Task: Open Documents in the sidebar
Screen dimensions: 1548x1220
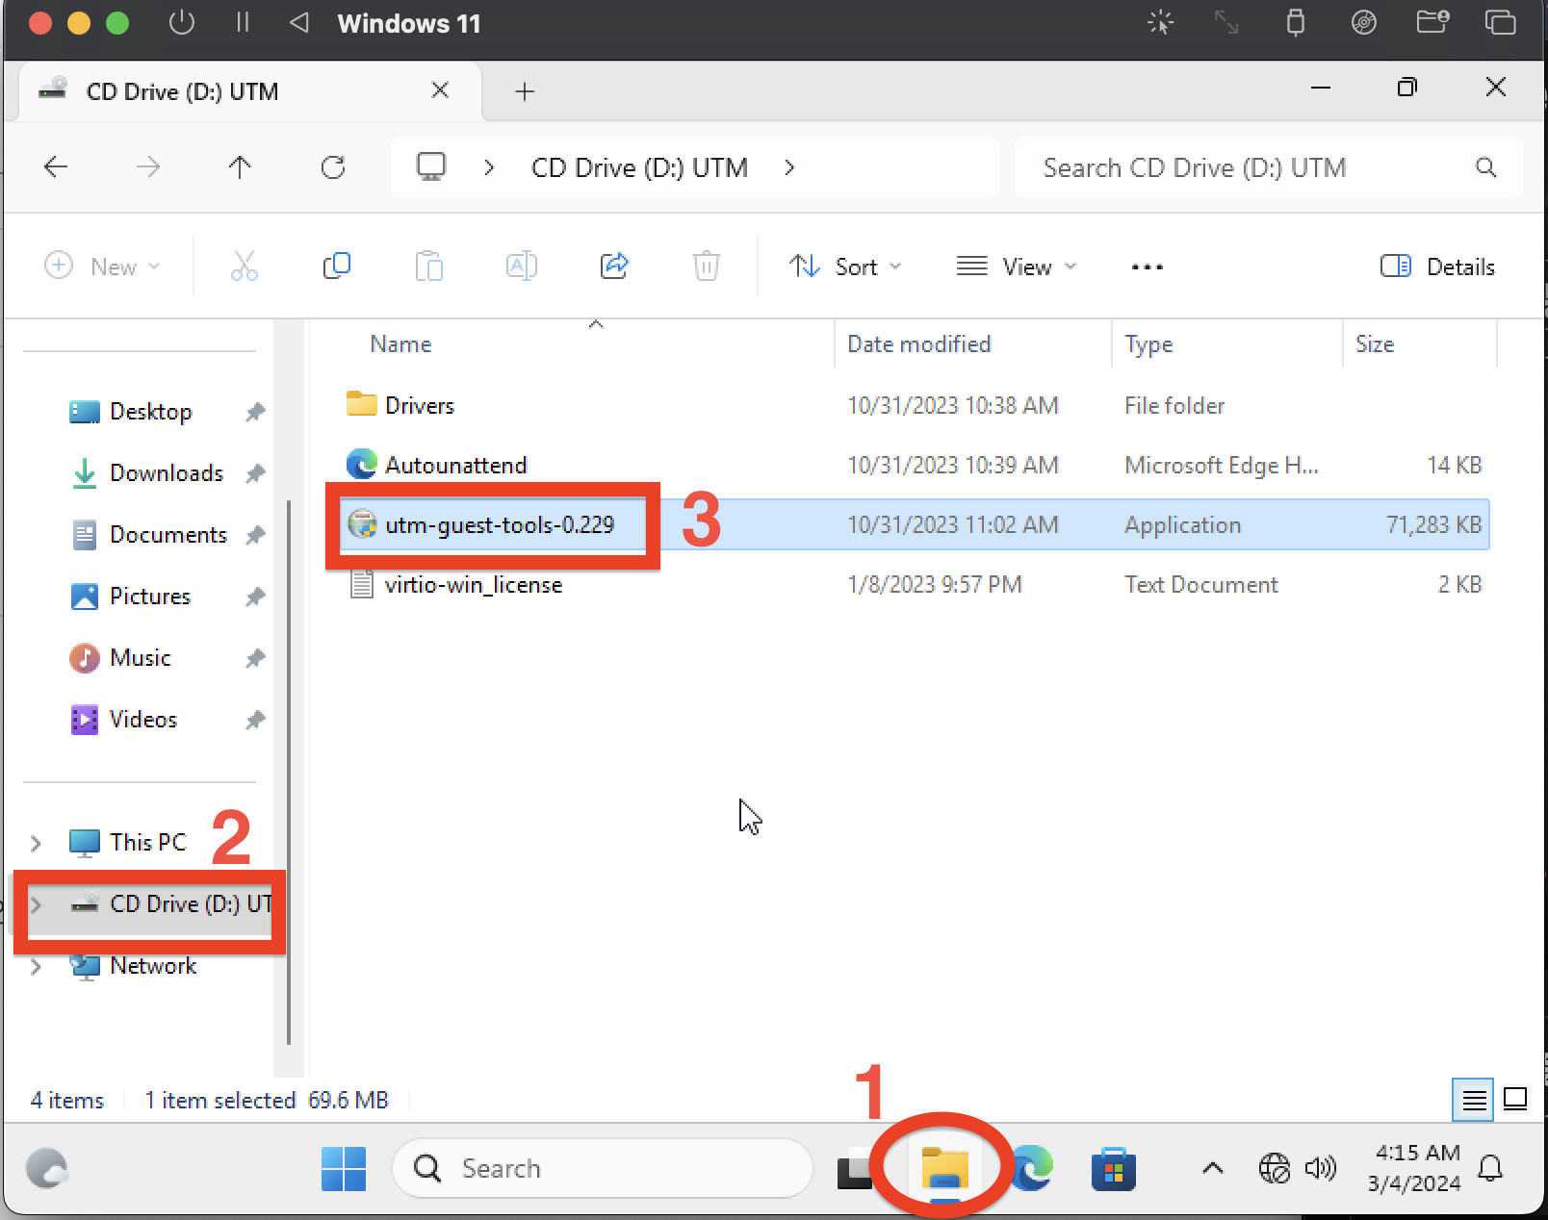Action: click(168, 535)
